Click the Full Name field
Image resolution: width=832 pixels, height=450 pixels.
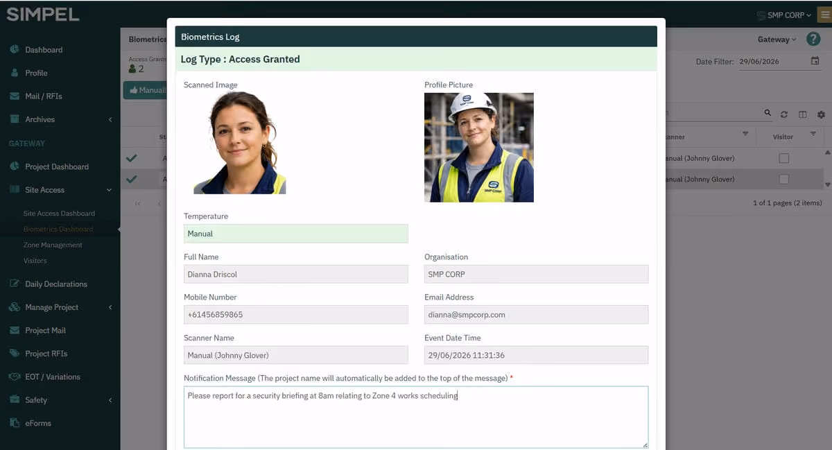click(x=296, y=274)
